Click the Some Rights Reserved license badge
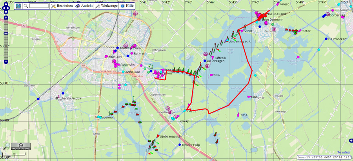This screenshot has height=161, width=353. click(x=20, y=147)
